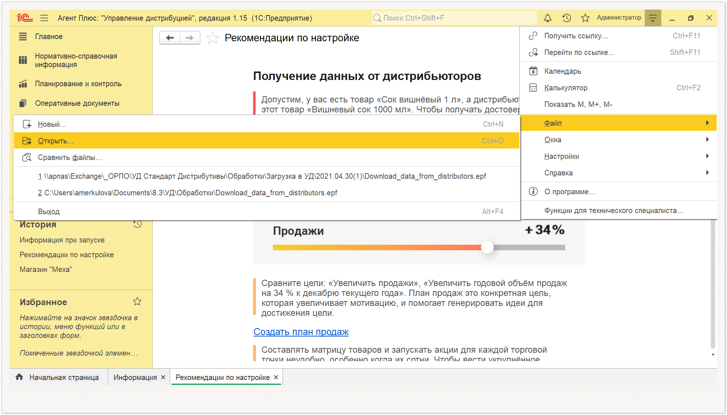Select Открыть... menu item
This screenshot has height=415, width=727.
[267, 141]
